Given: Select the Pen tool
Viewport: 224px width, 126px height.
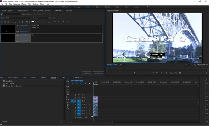Looking at the screenshot, I should point(68,102).
